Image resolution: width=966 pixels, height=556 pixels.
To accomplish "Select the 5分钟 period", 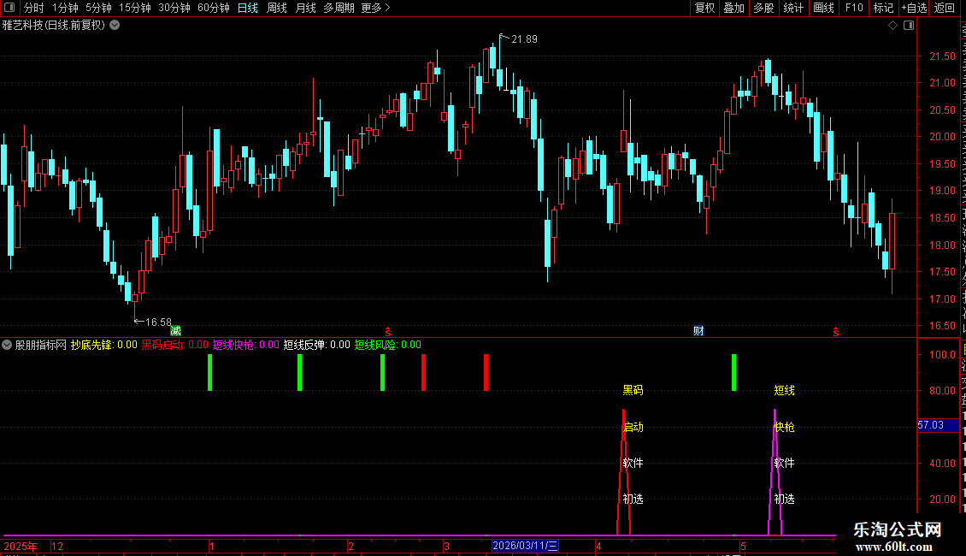I will click(x=98, y=8).
